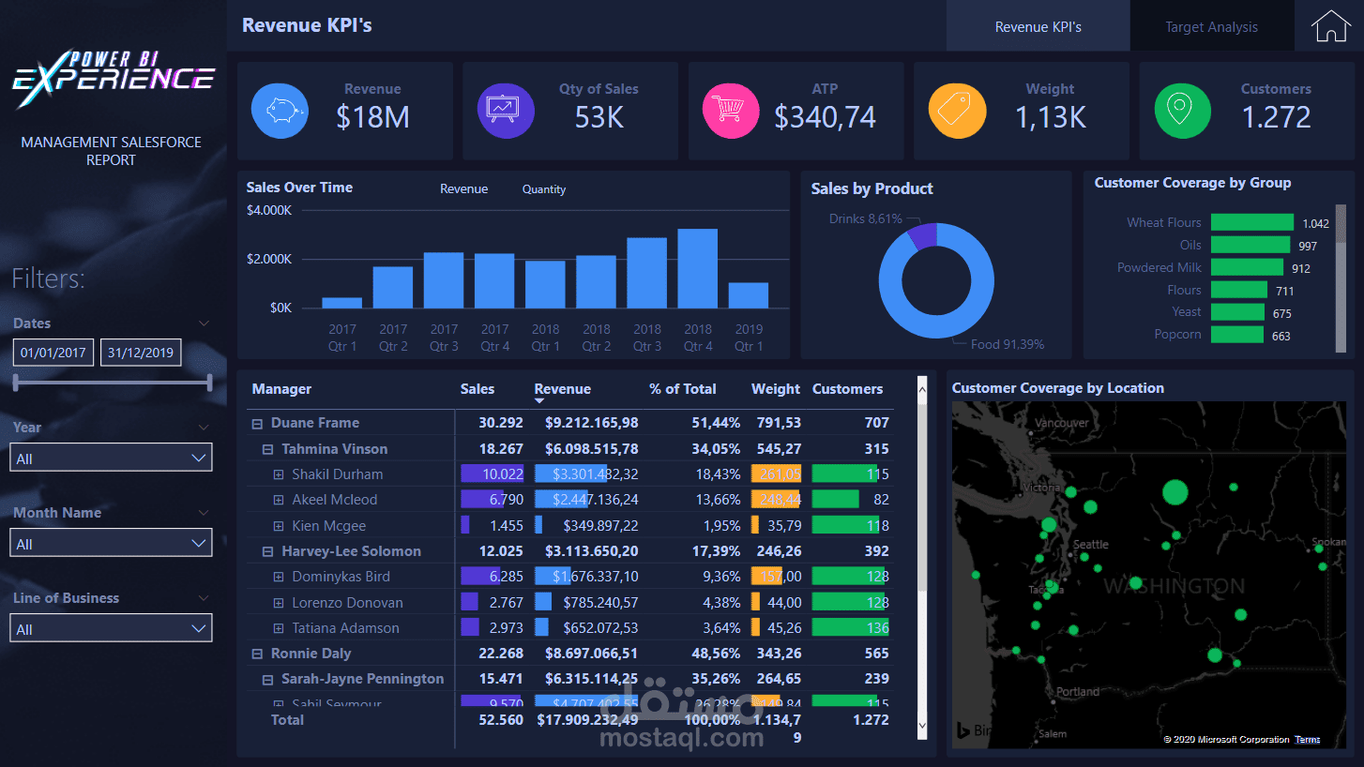Click the ATP shopping cart icon
Screen dimensions: 1364x767
[x=731, y=111]
